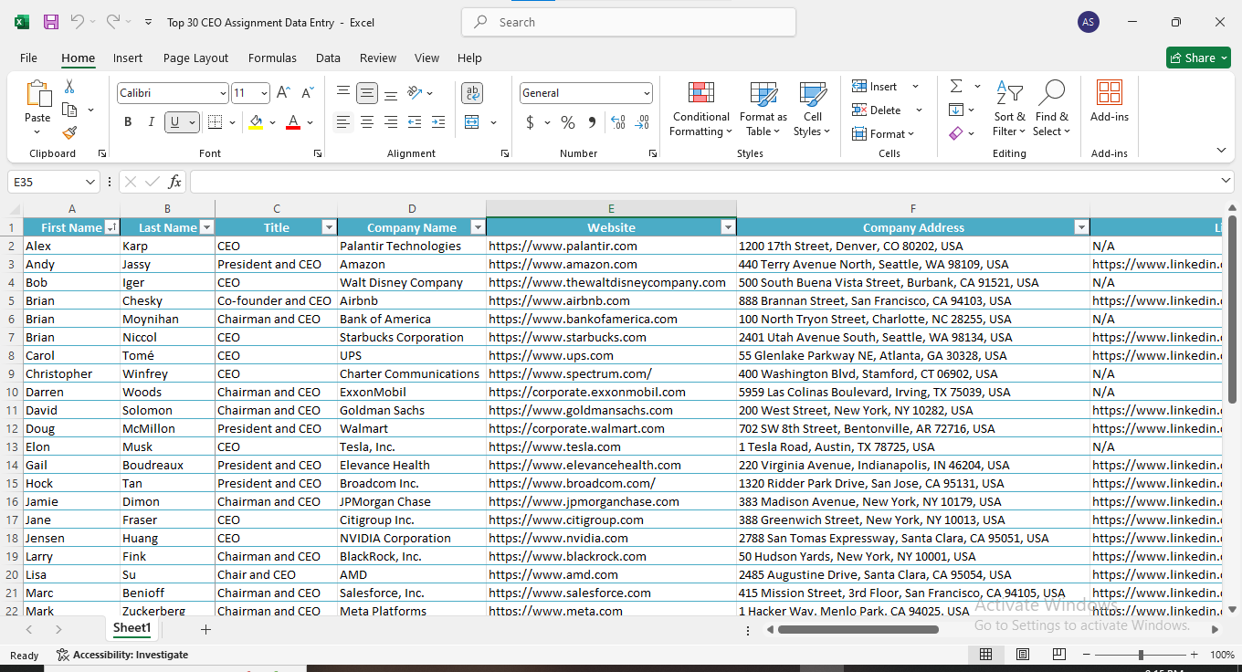Click the Format Painter brush icon
Screen dimensions: 1242x672
[69, 132]
